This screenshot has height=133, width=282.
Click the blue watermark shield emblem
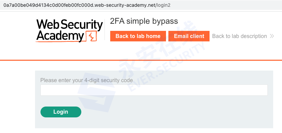(97, 92)
